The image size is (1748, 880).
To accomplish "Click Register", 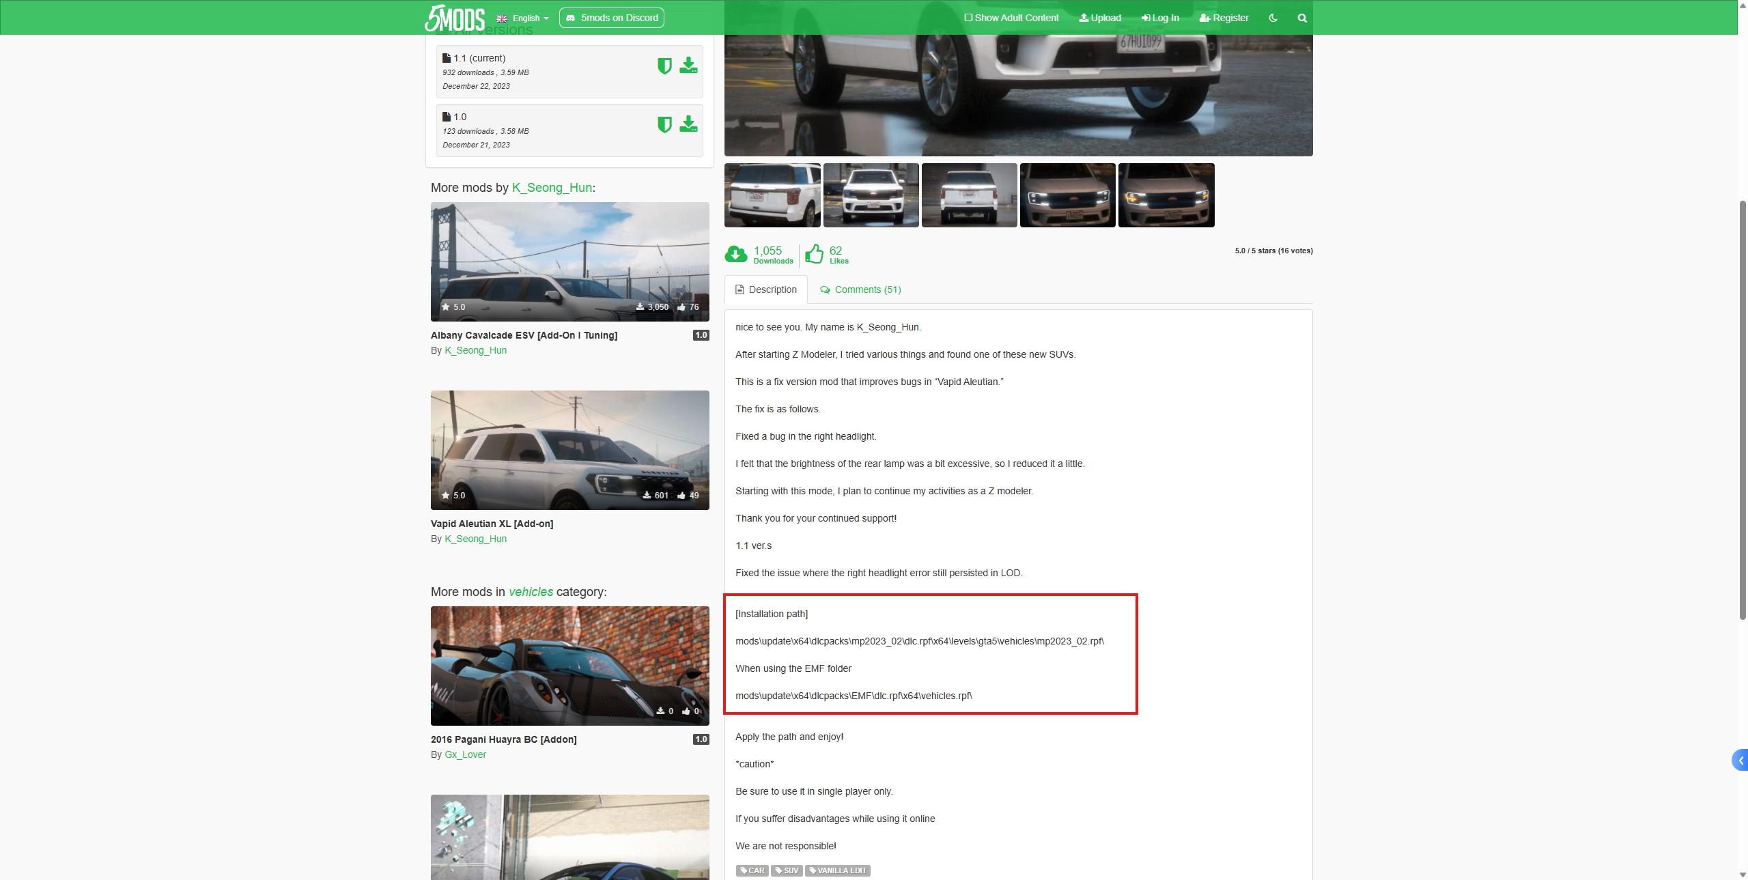I will tap(1224, 18).
